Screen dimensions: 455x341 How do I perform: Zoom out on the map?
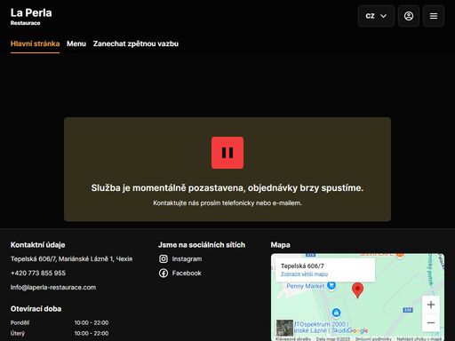point(431,322)
